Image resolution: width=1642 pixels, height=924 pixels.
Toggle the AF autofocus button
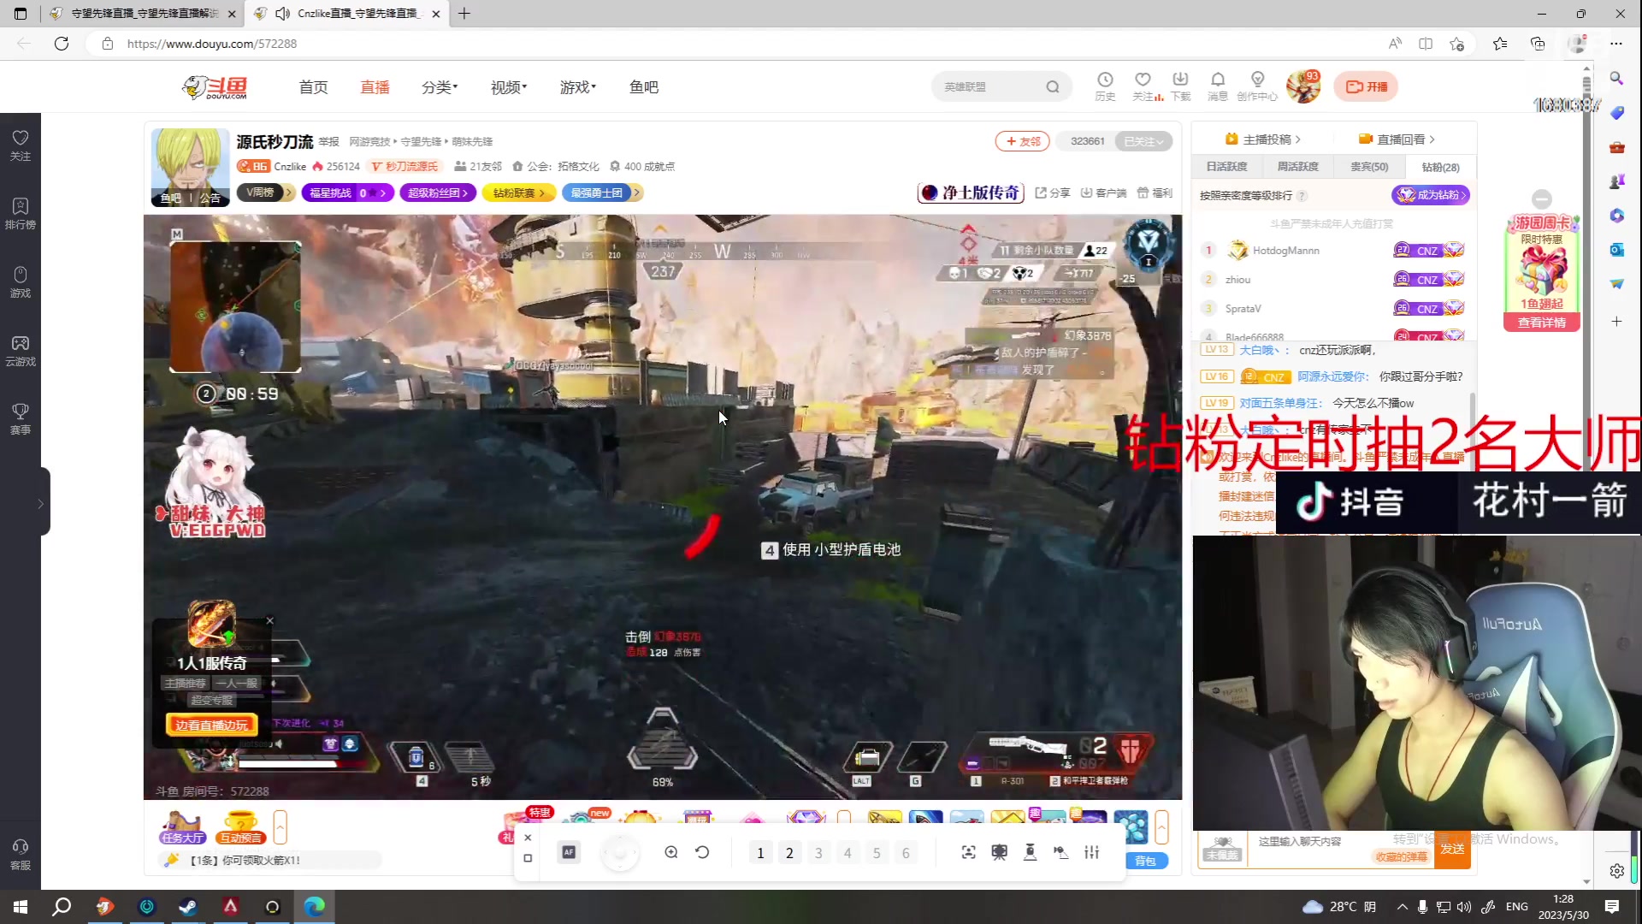(x=569, y=852)
